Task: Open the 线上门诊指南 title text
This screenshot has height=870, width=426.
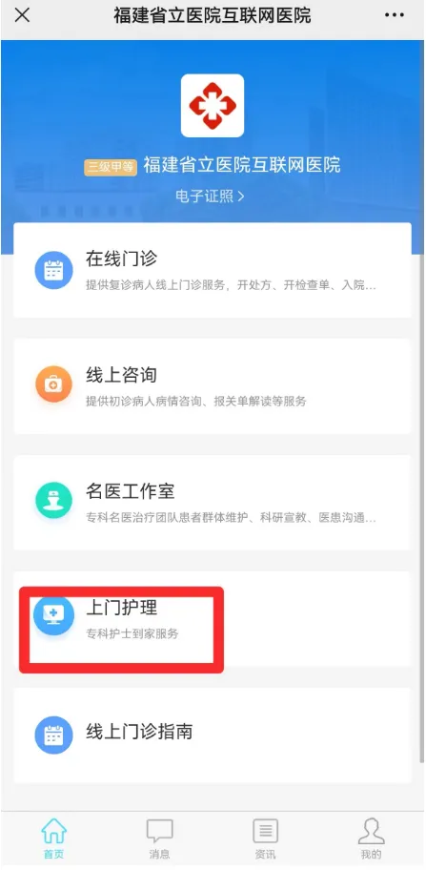Action: pyautogui.click(x=139, y=732)
